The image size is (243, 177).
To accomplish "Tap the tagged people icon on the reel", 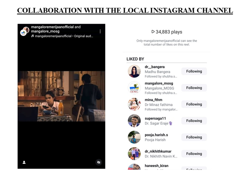I will coord(24,162).
